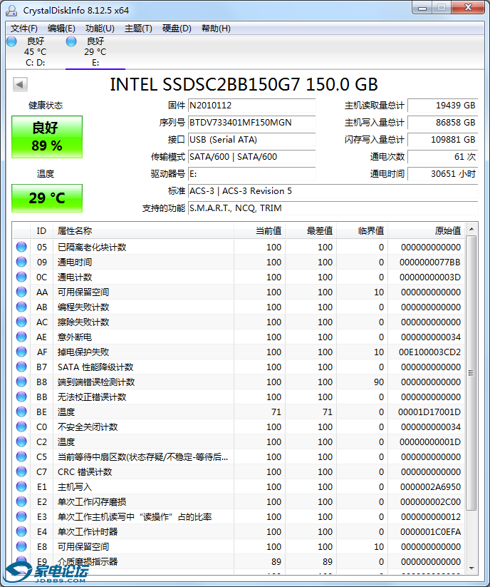Select the C: D: disk status orb
The image size is (490, 587).
tap(12, 41)
